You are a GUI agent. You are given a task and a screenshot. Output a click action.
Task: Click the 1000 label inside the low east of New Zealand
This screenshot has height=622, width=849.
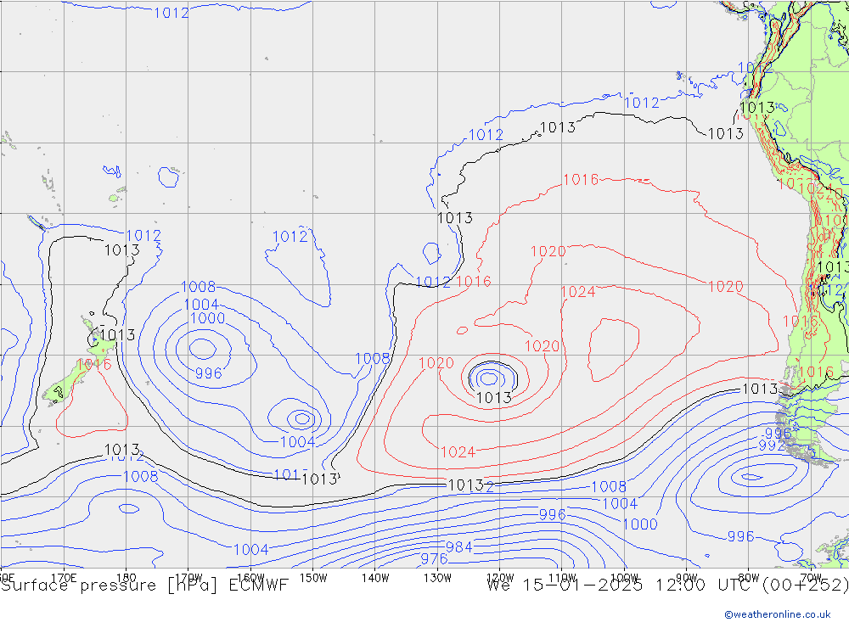207,318
